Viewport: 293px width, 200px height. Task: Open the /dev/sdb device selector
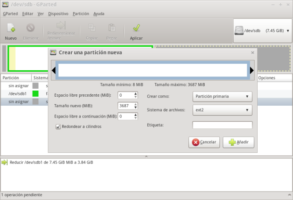click(262, 30)
